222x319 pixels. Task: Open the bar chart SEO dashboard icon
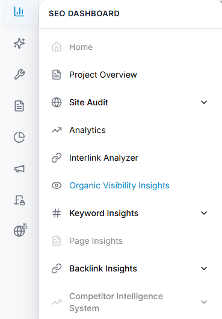[19, 11]
